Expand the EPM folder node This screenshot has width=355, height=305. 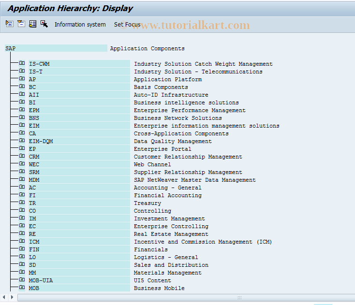pos(22,110)
